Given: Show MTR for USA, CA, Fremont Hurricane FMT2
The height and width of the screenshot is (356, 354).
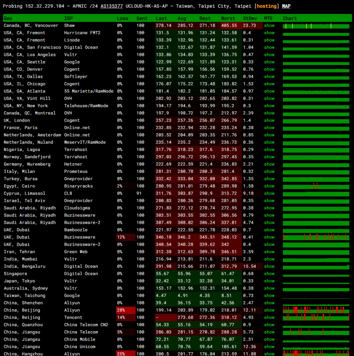Looking at the screenshot, I should pyautogui.click(x=269, y=33).
